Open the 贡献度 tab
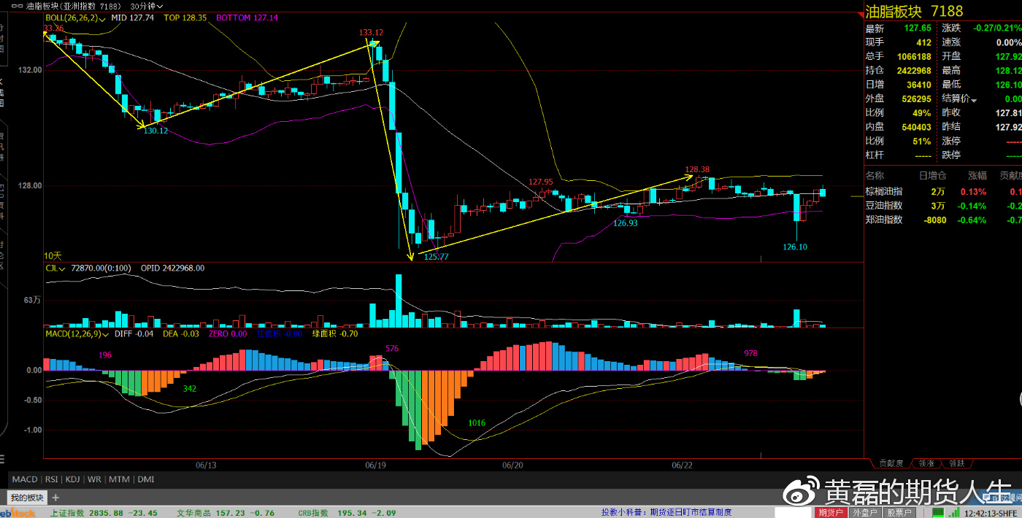Viewport: 1022px width, 518px height. point(891,463)
